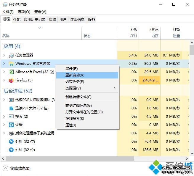194x176 pixels.
Task: Collapse view with 简略信息 arrow icon
Action: tap(5, 169)
